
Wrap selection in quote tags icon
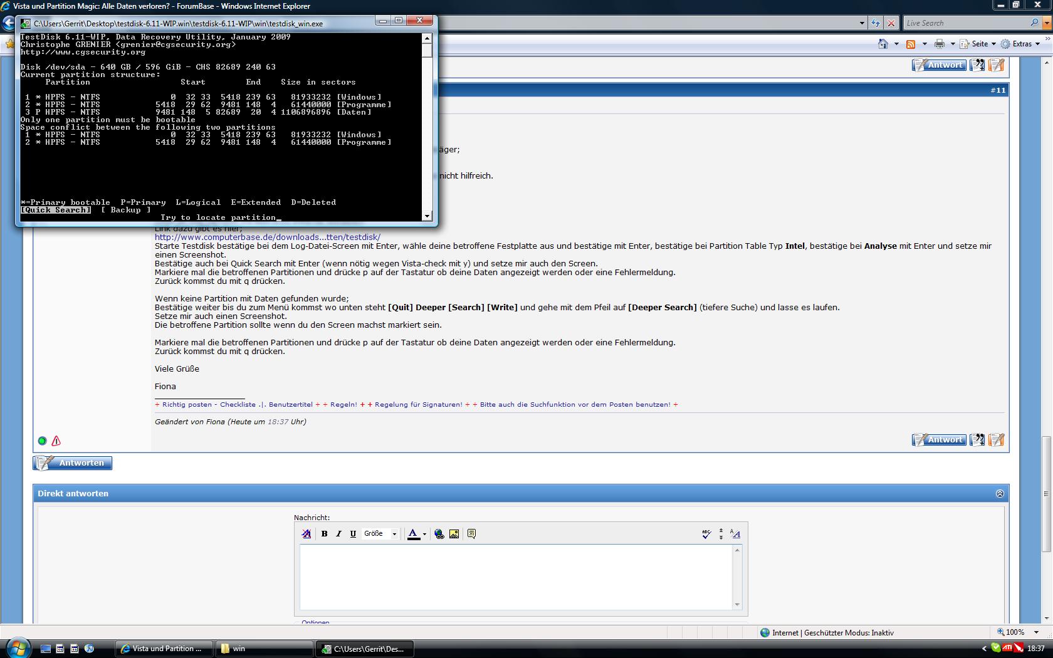click(x=472, y=534)
